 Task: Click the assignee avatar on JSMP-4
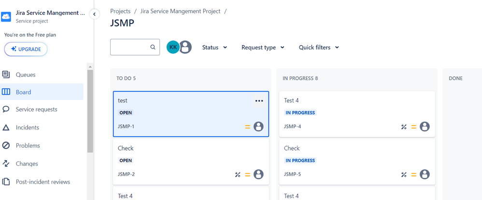coord(425,126)
